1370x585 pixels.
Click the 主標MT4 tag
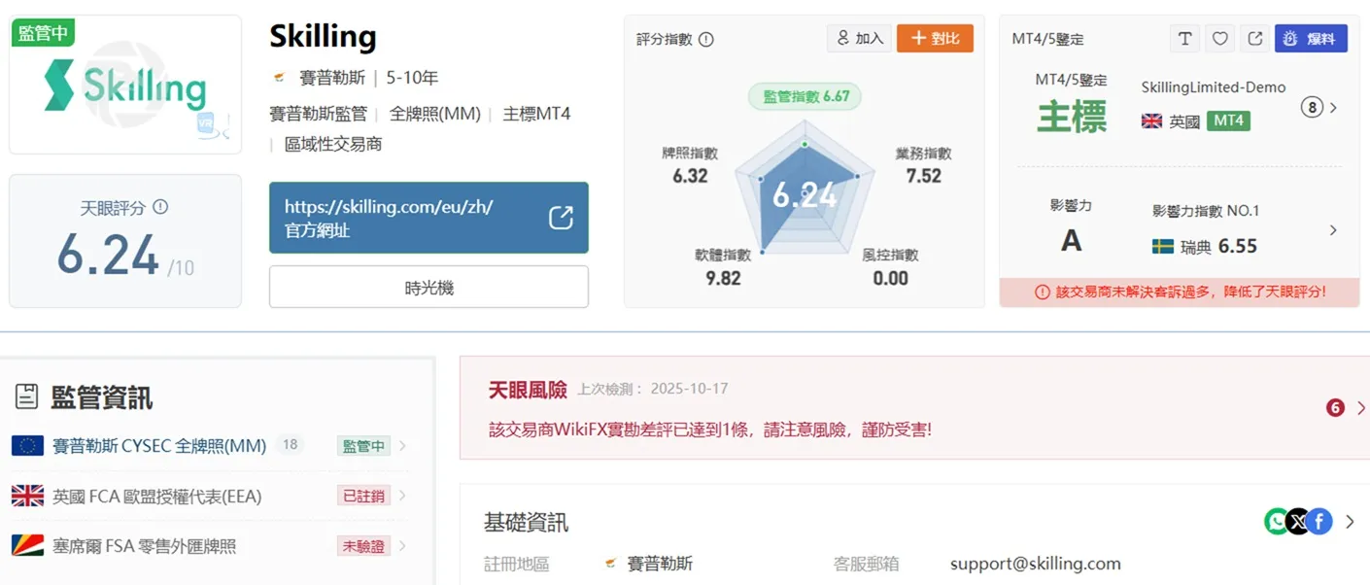pyautogui.click(x=536, y=114)
